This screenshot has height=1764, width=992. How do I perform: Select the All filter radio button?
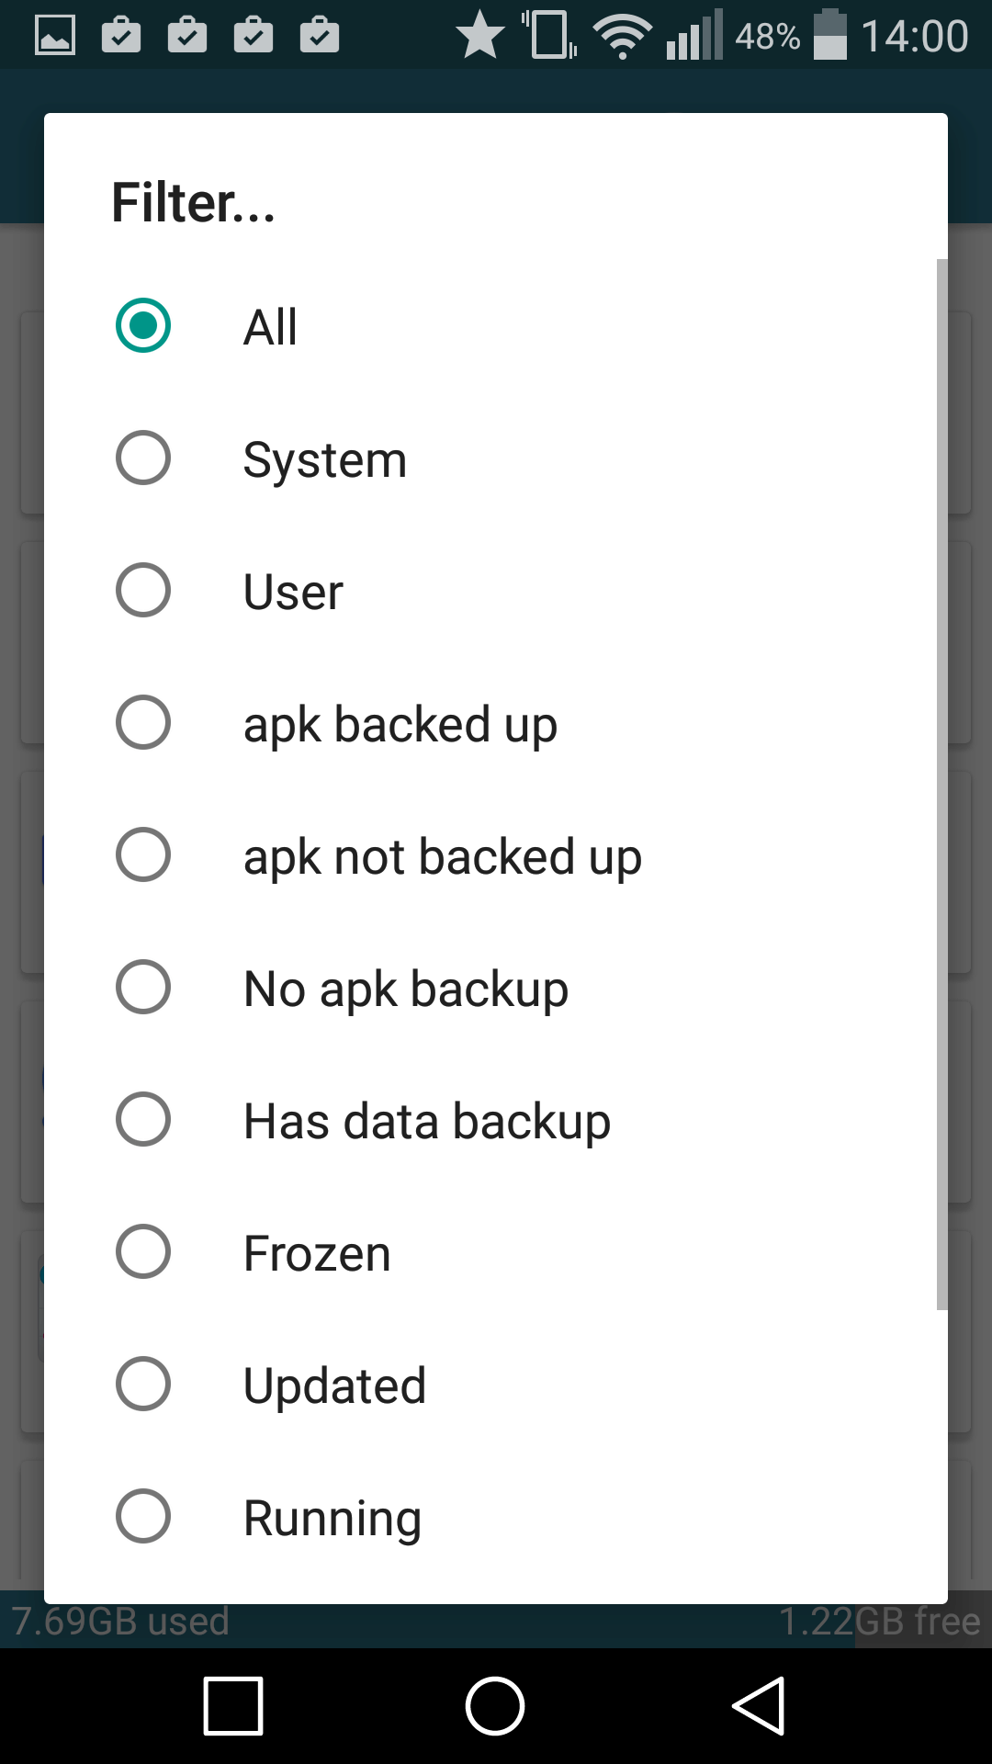pos(143,326)
